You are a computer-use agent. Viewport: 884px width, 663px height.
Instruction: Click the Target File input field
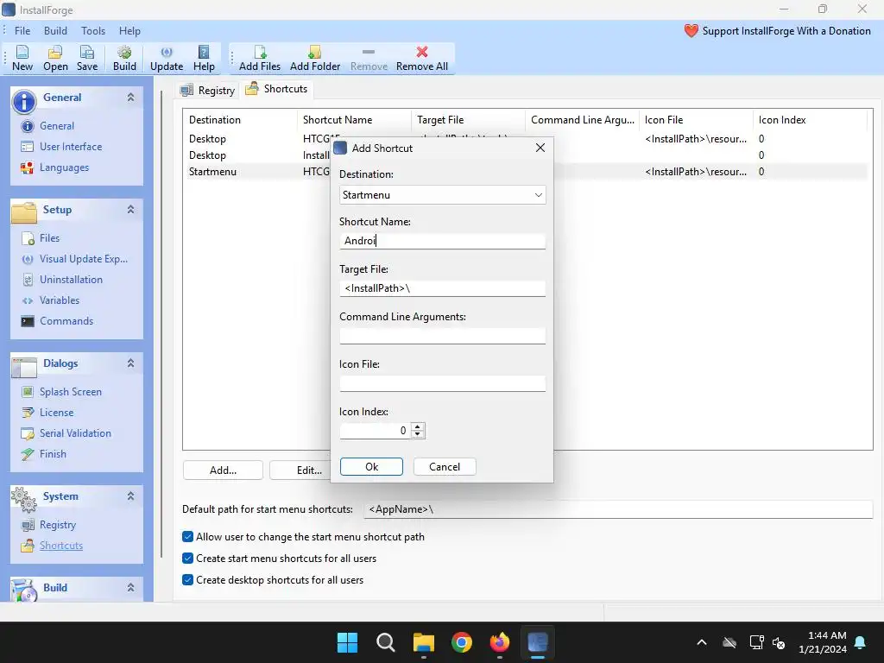(443, 288)
